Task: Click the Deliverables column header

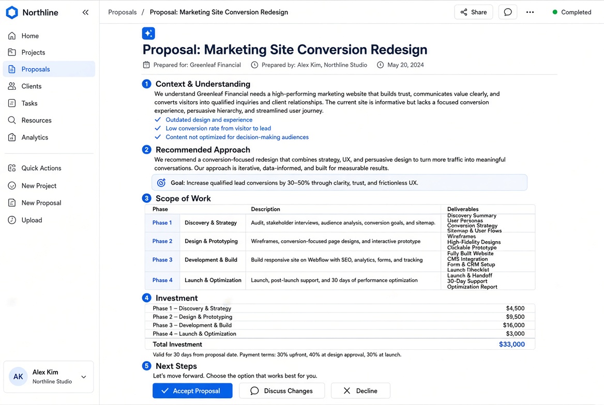Action: (463, 209)
